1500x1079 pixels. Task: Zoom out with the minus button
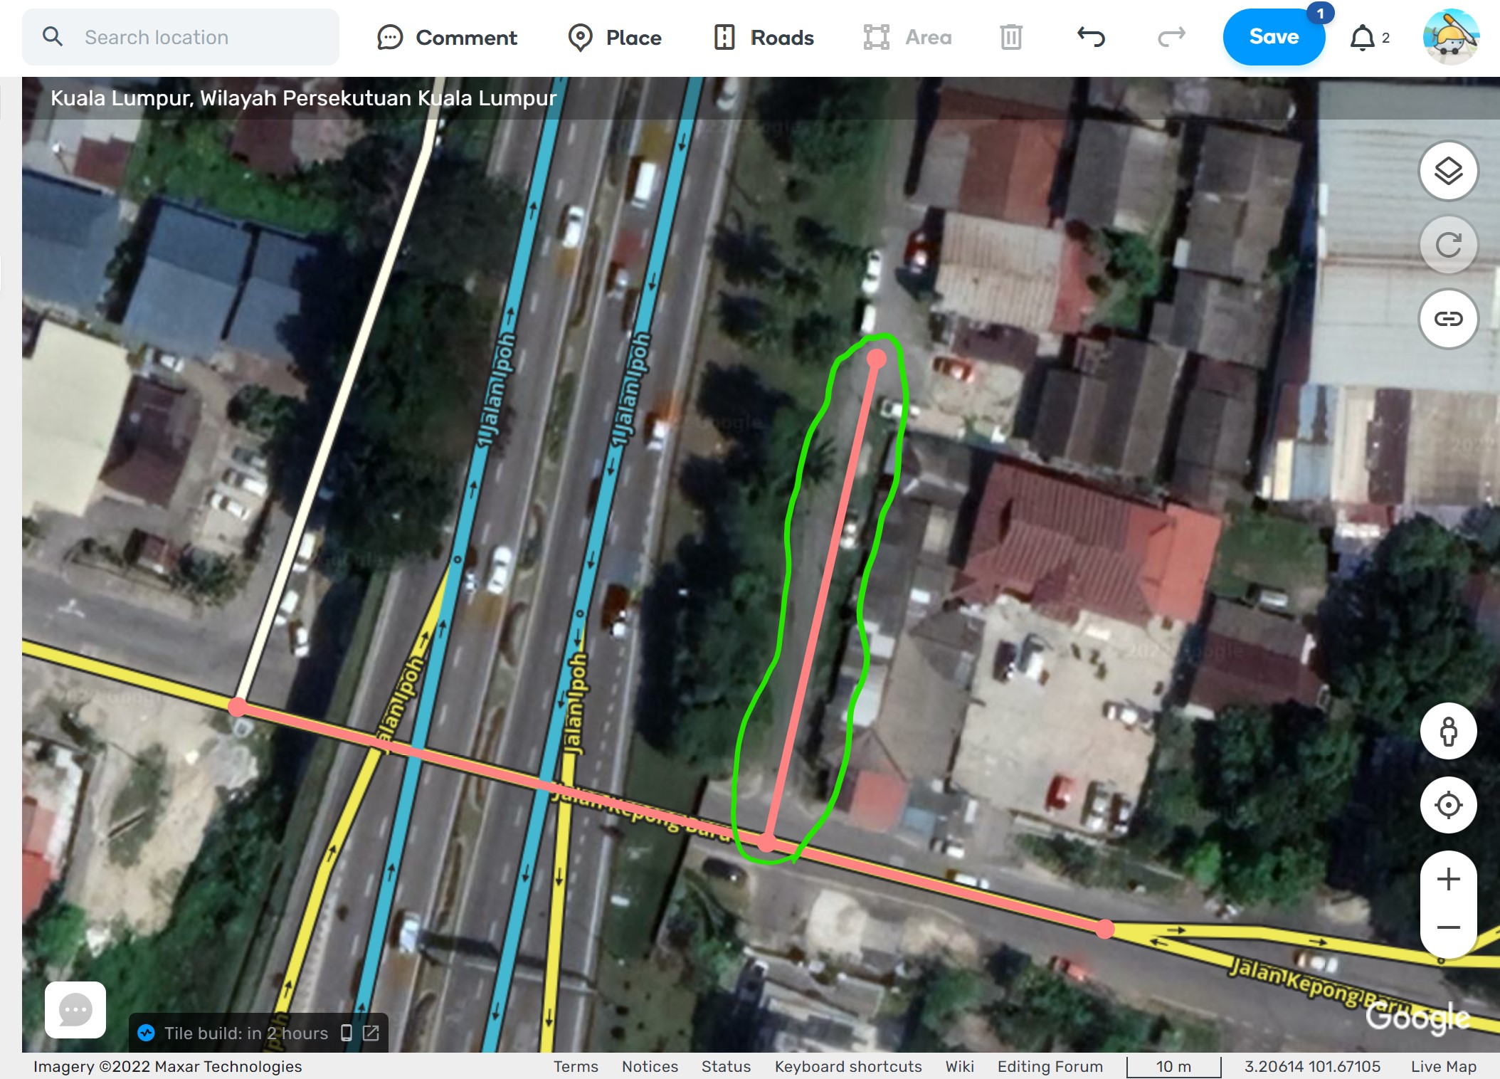coord(1448,927)
